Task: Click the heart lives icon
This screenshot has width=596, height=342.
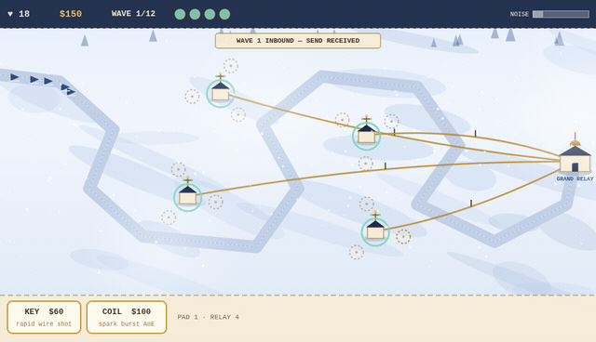Action: (x=10, y=14)
